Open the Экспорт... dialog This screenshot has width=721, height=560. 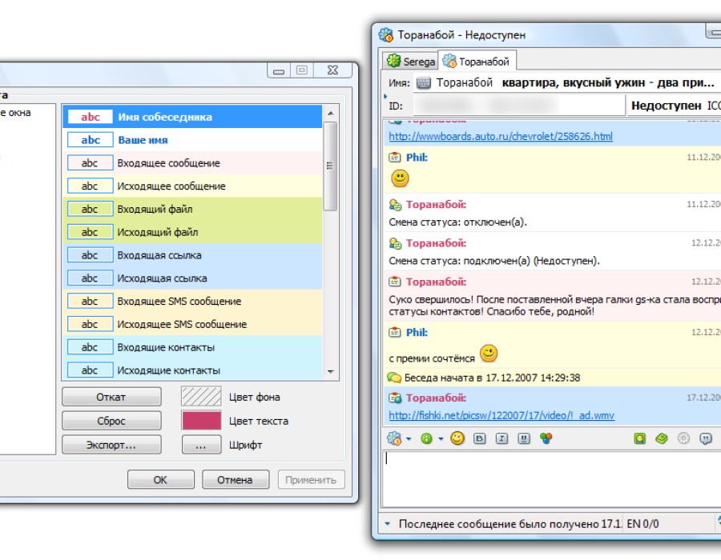111,445
